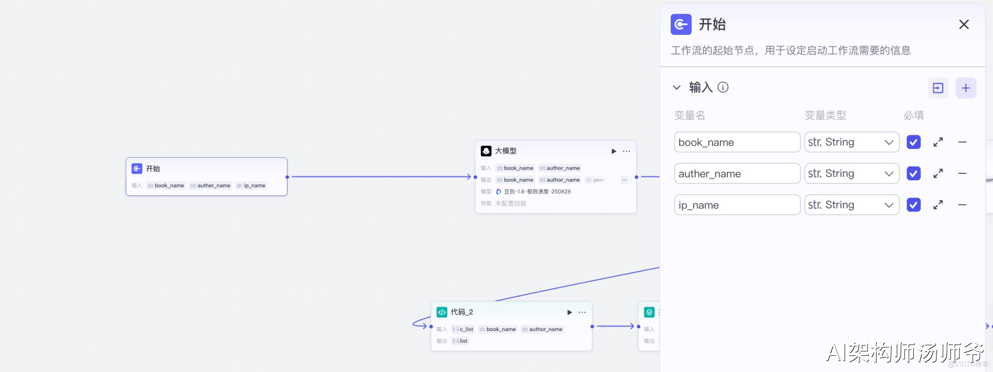
Task: Click the 必填 column header
Action: click(914, 115)
